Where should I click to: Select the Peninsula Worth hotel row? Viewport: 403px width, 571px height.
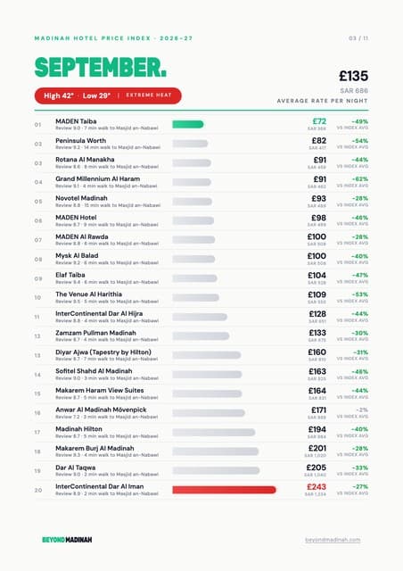coord(201,144)
